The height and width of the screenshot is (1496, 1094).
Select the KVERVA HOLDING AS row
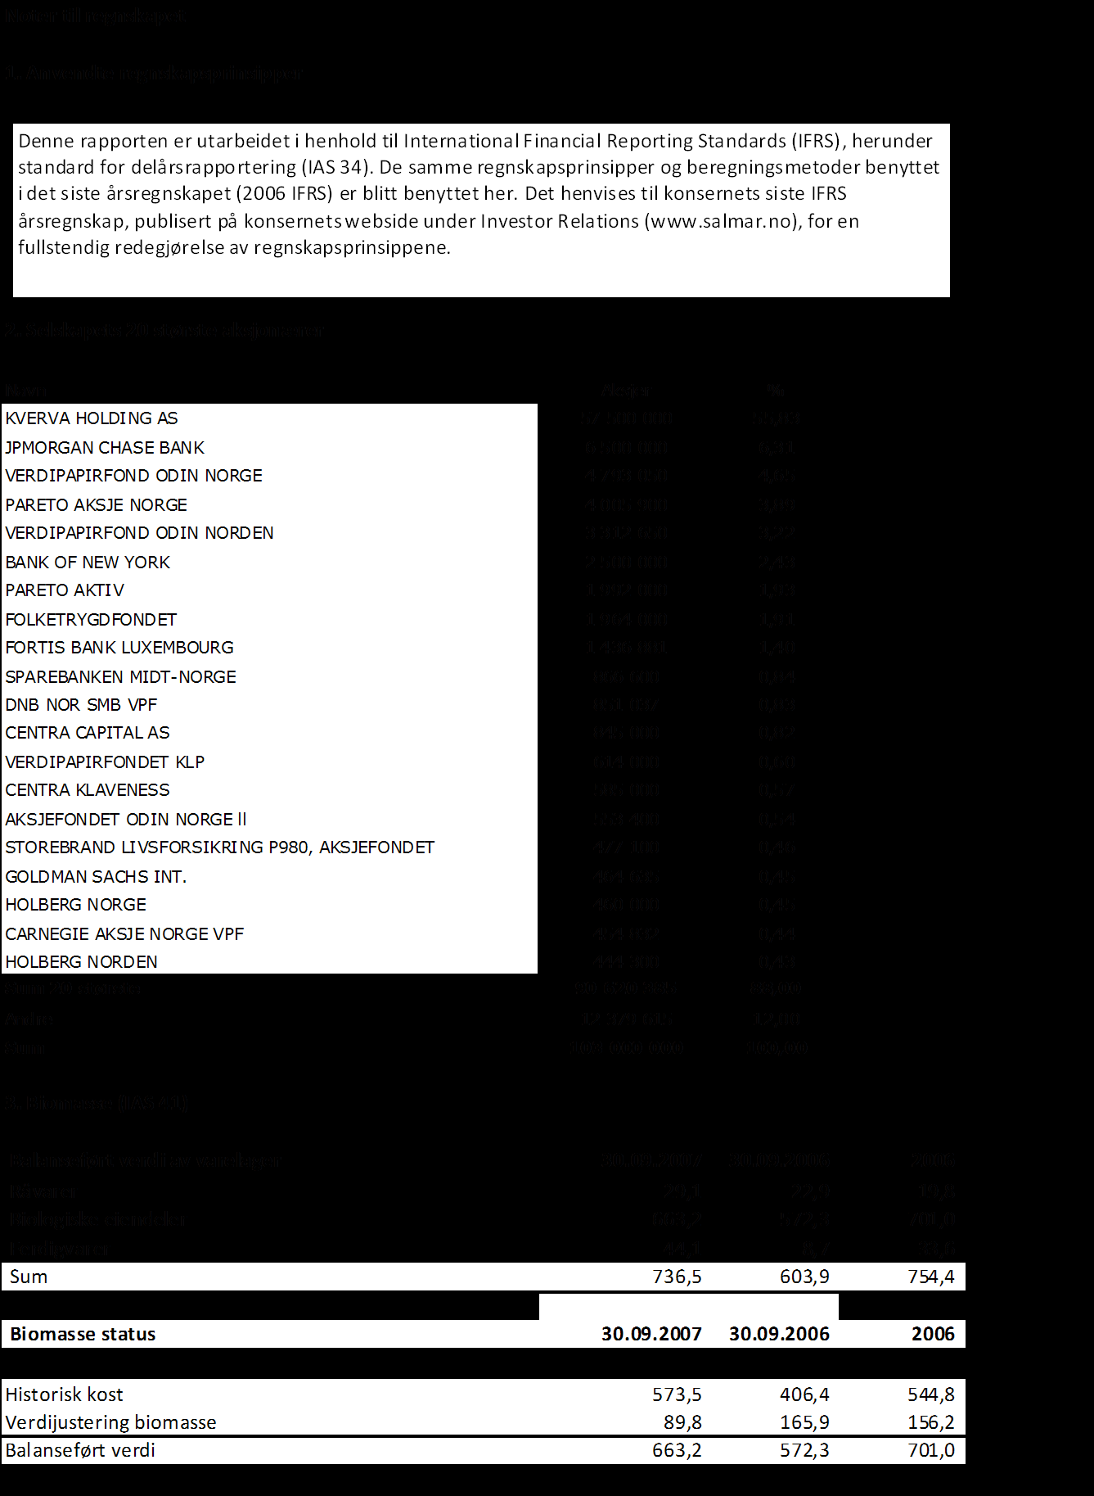click(x=92, y=418)
